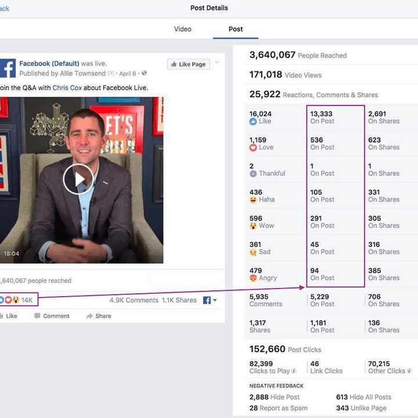Go back using the Back link
Screen dimensions: 418x418
coord(4,9)
